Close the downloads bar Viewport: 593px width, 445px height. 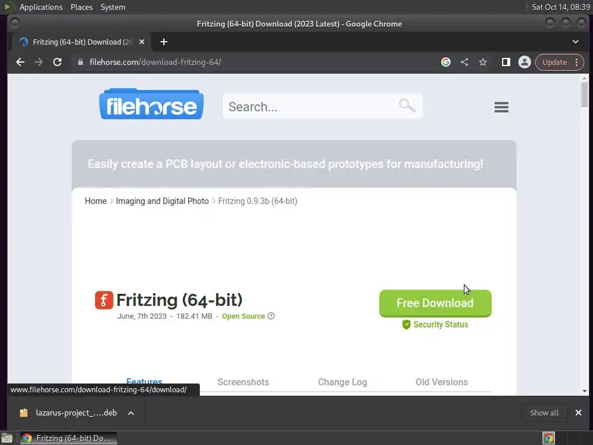tap(579, 413)
